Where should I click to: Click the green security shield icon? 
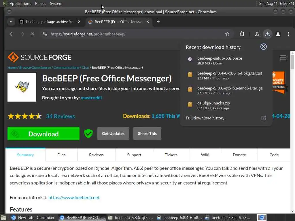88,134
